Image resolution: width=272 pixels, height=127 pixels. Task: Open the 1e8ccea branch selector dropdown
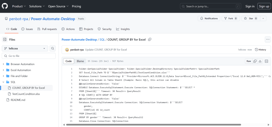(25, 48)
